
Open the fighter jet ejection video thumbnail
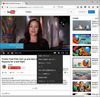click(82, 25)
